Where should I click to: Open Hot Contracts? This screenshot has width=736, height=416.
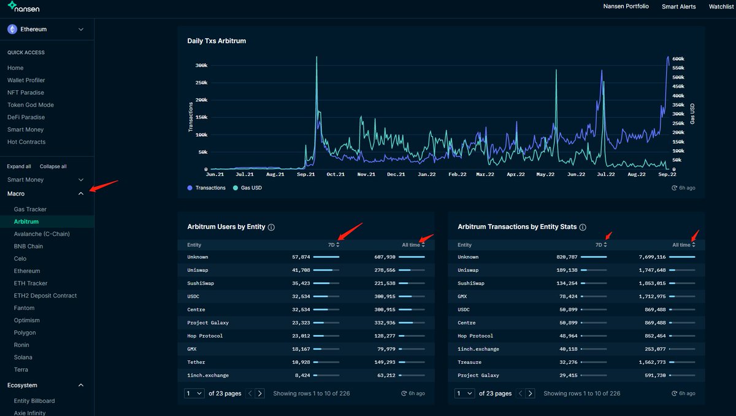click(x=26, y=142)
